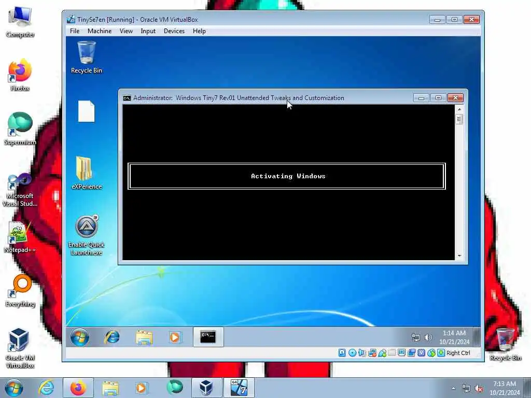The image size is (531, 398).
Task: Click the audio indicator in VirtualBox status bar
Action: pos(362,353)
